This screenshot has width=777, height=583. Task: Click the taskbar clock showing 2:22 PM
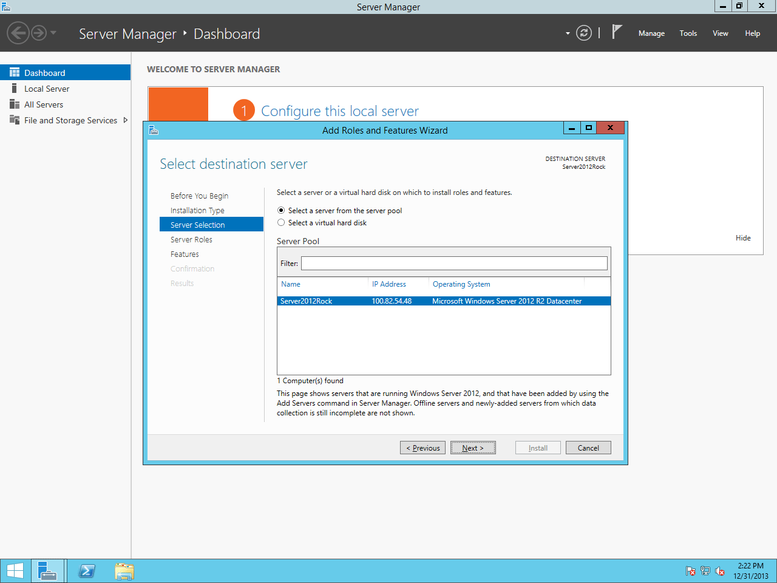tap(751, 571)
